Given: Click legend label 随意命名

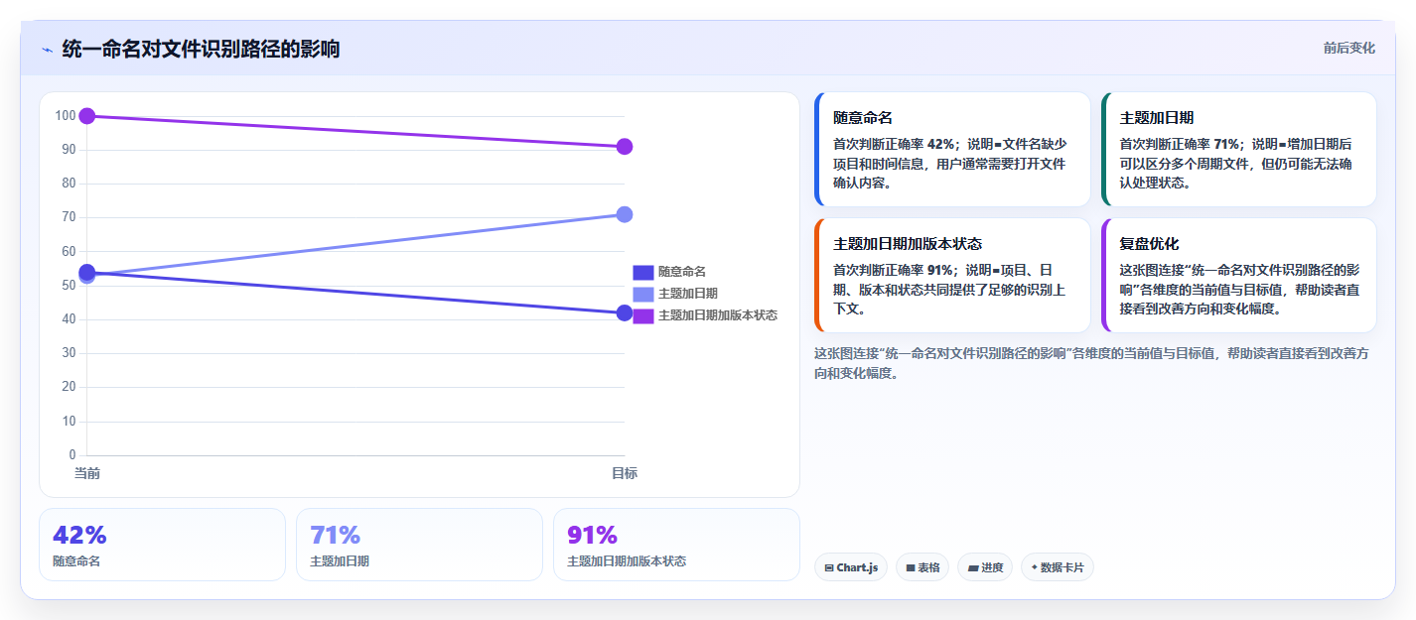Looking at the screenshot, I should (682, 272).
